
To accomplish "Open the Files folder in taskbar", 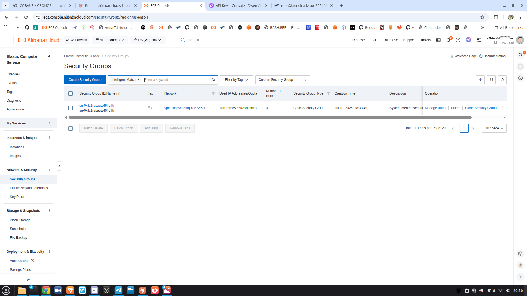I will (x=22, y=290).
